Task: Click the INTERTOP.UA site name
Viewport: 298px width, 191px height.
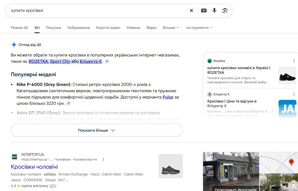Action: pos(32,154)
